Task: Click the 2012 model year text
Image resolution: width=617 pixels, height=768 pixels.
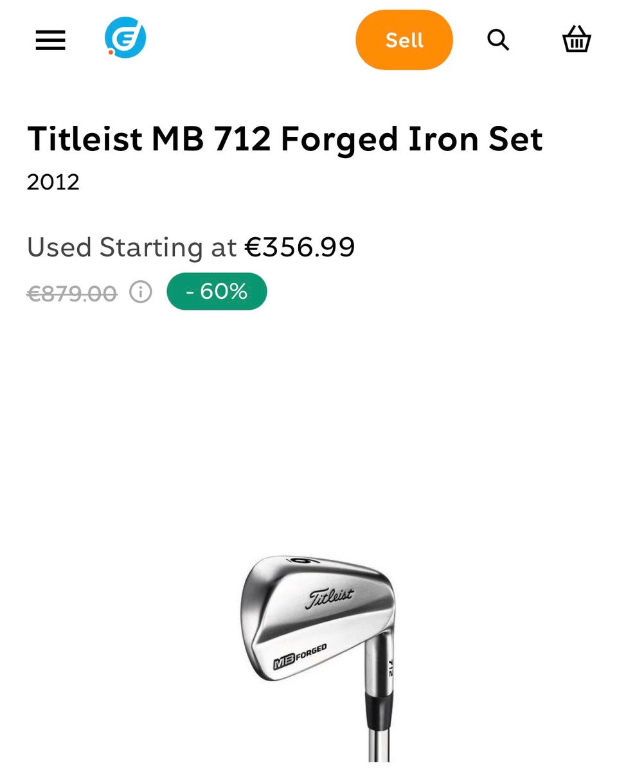Action: click(53, 182)
